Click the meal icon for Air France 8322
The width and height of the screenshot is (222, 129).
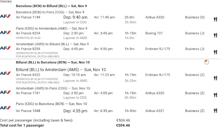coord(215,78)
